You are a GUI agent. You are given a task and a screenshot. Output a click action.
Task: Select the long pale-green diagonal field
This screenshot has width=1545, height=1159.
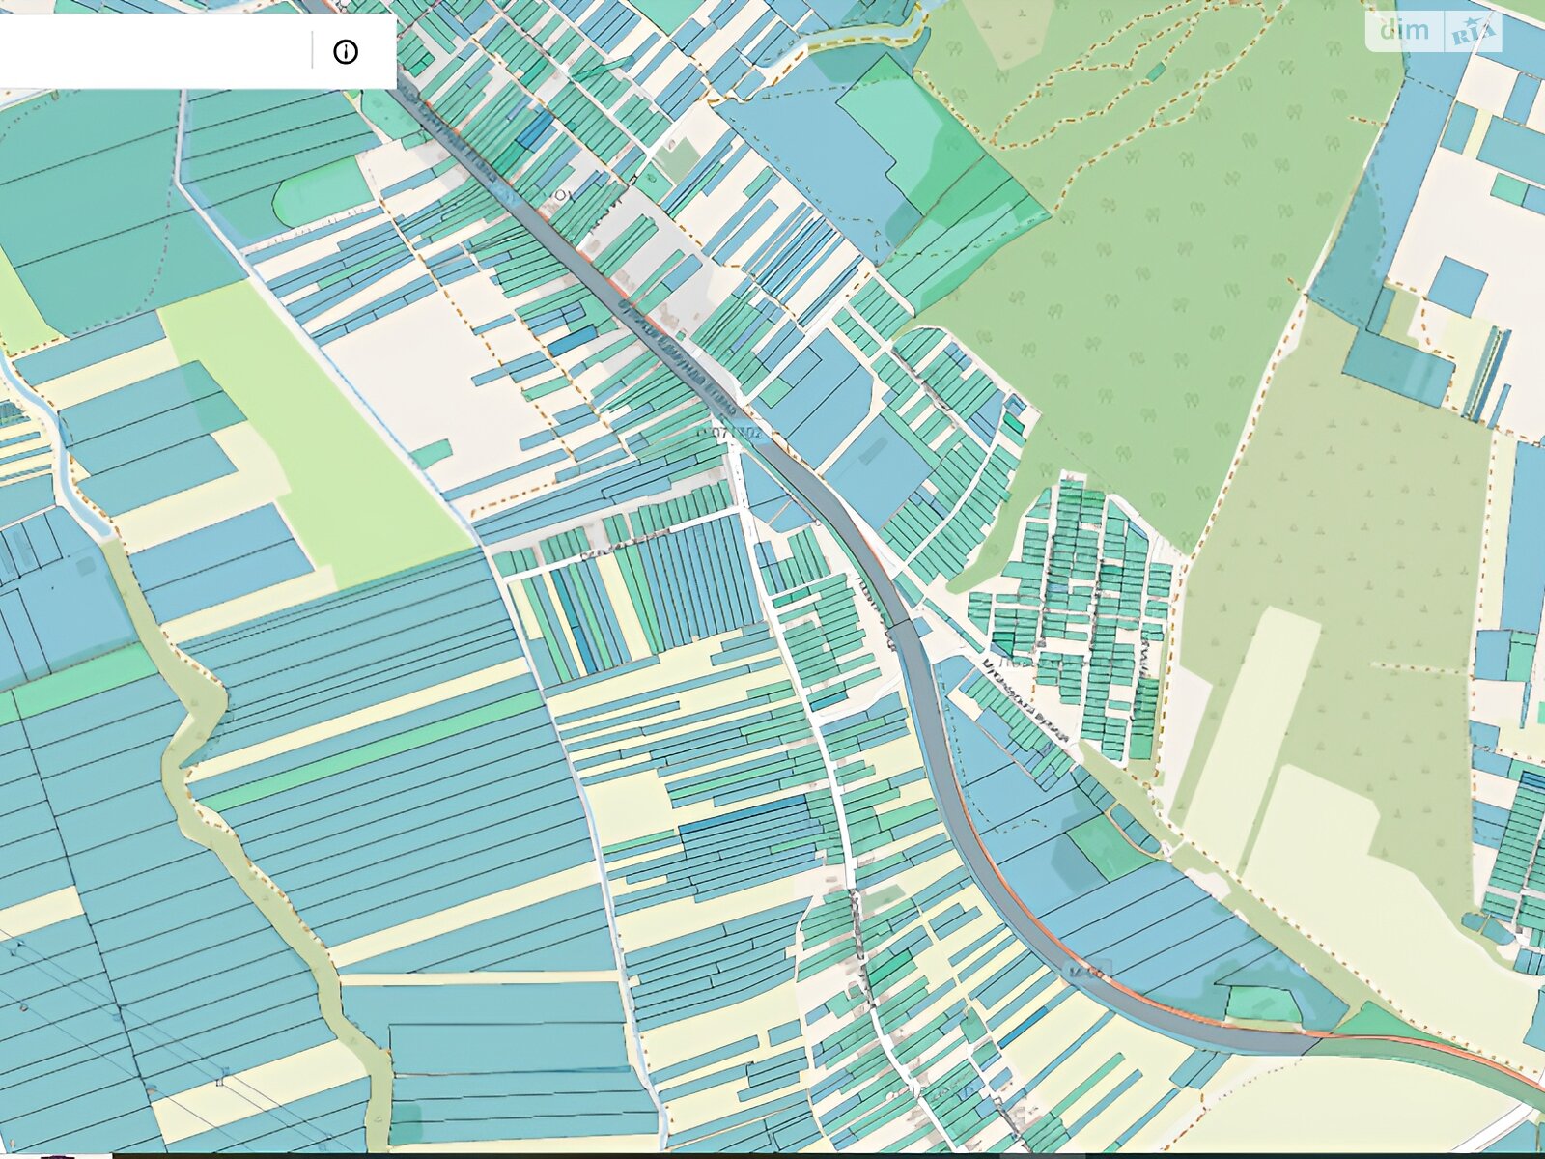click(319, 435)
